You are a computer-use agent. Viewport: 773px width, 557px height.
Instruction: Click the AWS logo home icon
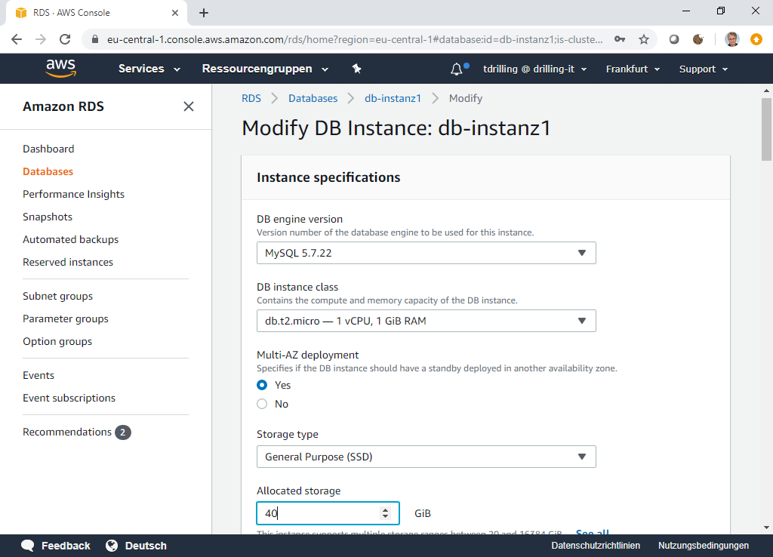(x=60, y=69)
